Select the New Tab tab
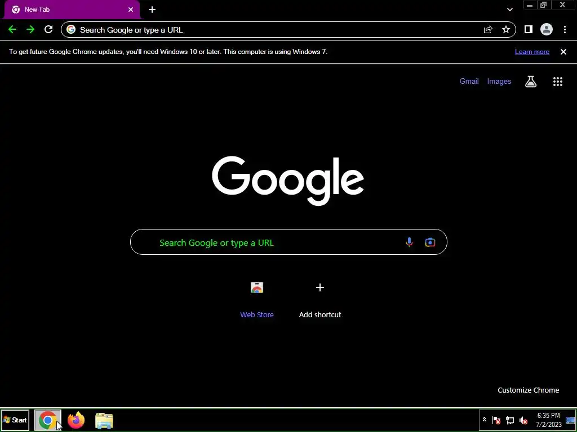This screenshot has width=577, height=432. (72, 10)
